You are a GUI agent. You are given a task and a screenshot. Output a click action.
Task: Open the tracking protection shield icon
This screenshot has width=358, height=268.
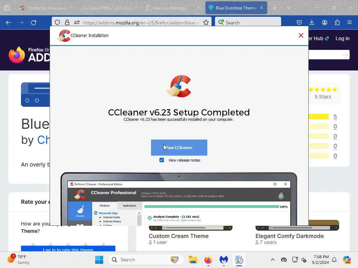coord(57,22)
